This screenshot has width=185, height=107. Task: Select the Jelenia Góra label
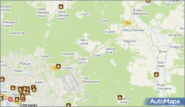[x=110, y=51]
